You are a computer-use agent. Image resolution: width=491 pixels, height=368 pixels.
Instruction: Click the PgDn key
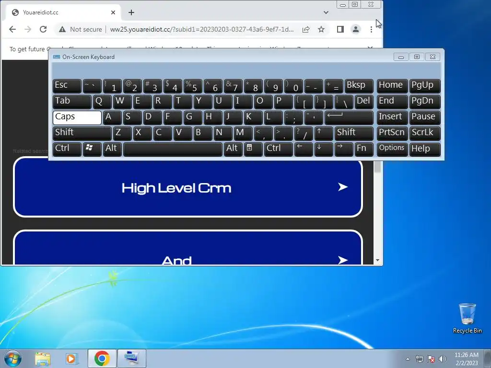point(425,102)
